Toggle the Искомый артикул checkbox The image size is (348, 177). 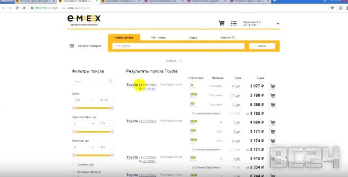pos(73,172)
